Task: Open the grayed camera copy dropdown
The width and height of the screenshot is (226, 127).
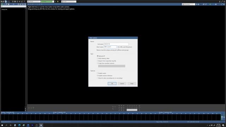Action: [x=112, y=66]
